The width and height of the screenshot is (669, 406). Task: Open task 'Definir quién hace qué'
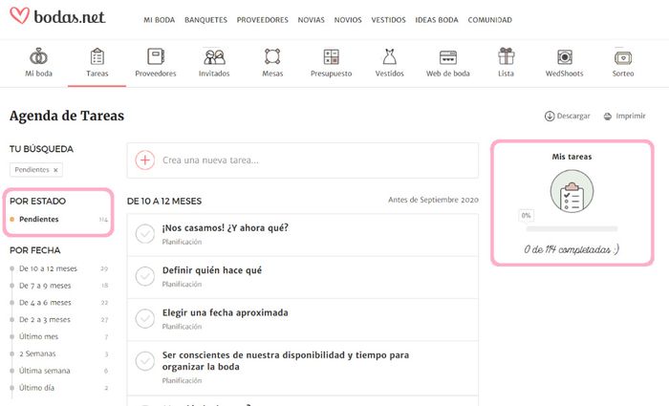click(x=212, y=270)
